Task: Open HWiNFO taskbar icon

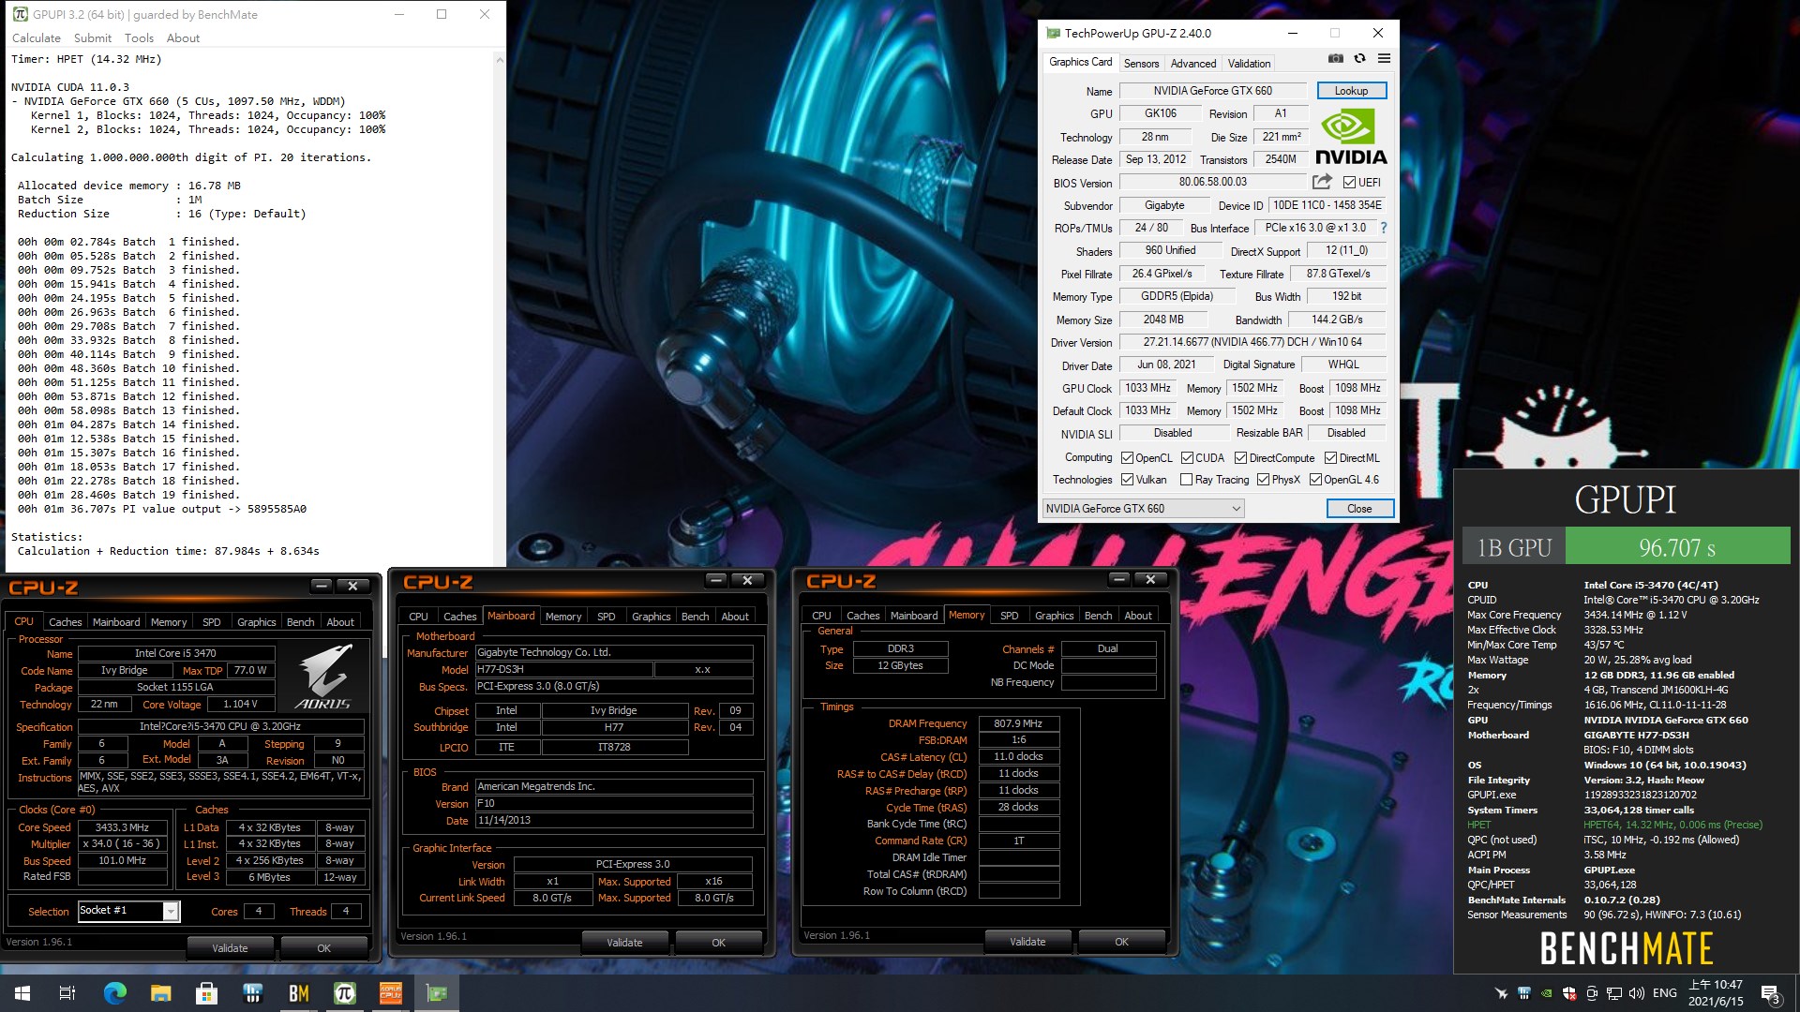Action: coord(252,993)
